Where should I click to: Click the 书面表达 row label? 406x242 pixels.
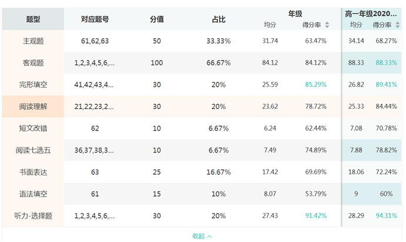[x=33, y=172]
